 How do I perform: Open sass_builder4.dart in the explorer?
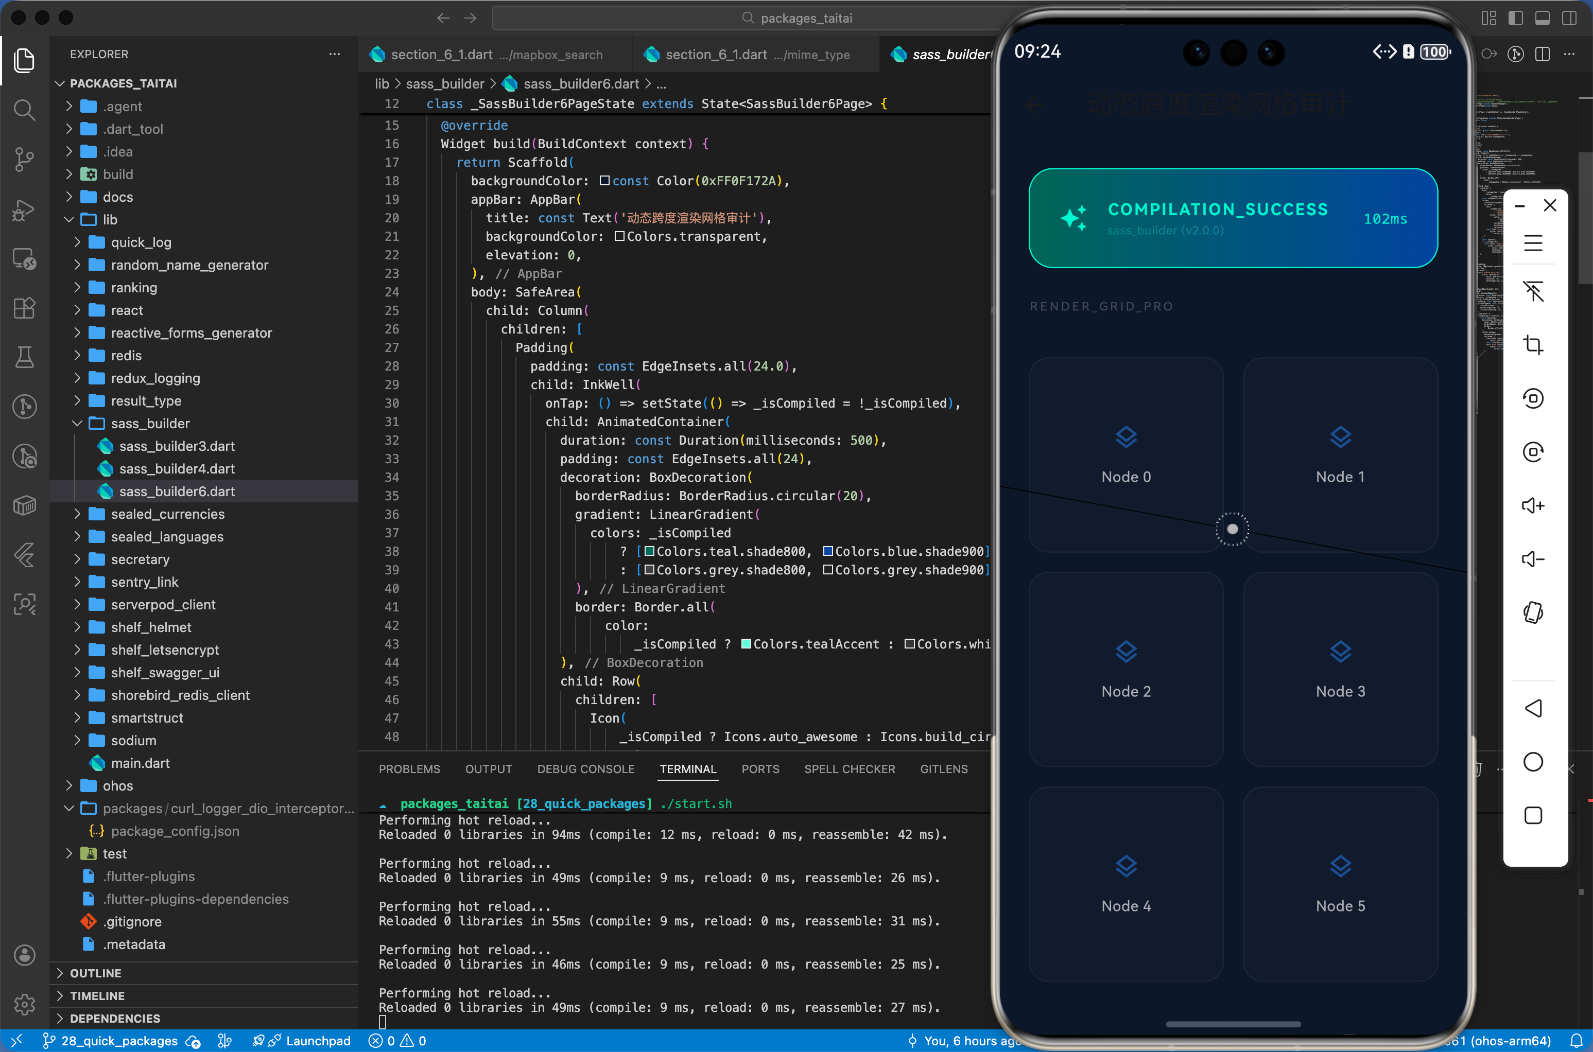click(x=177, y=468)
